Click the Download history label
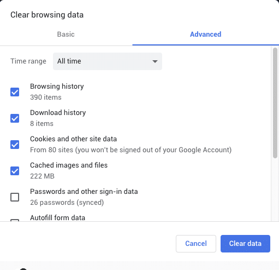The height and width of the screenshot is (270, 279). pyautogui.click(x=58, y=112)
